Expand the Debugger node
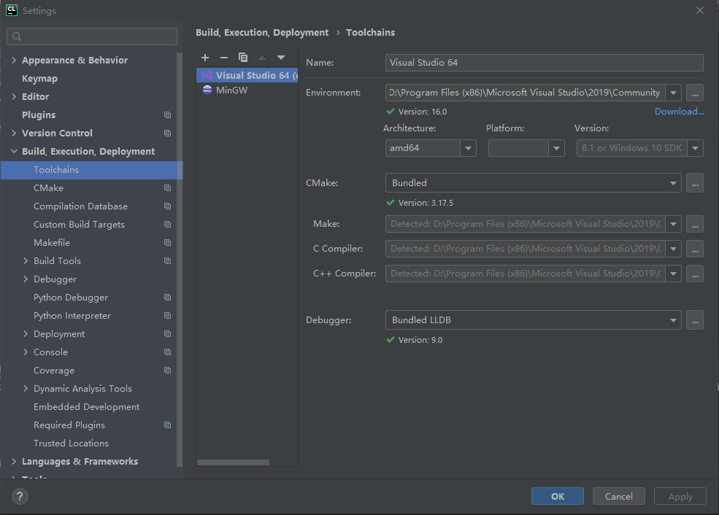Screen dimensions: 719x515 click(26, 279)
